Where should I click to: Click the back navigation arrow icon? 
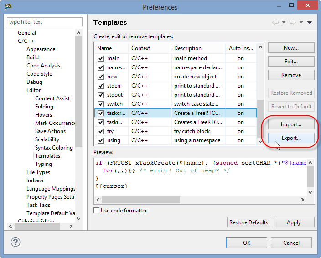[275, 22]
